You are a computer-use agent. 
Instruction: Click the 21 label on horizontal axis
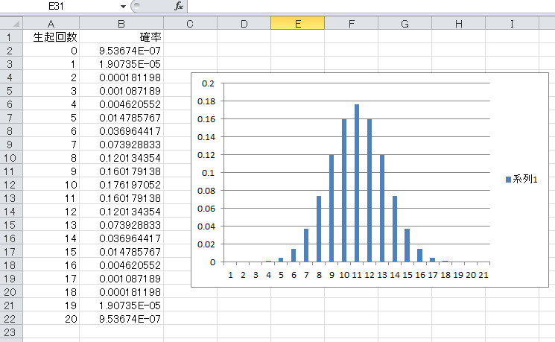483,274
